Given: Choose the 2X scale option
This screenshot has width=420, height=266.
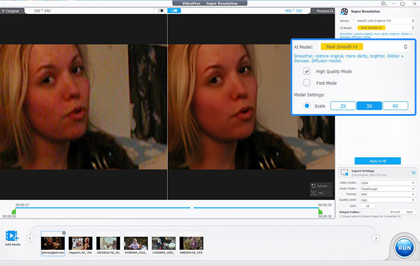Looking at the screenshot, I should tap(343, 106).
